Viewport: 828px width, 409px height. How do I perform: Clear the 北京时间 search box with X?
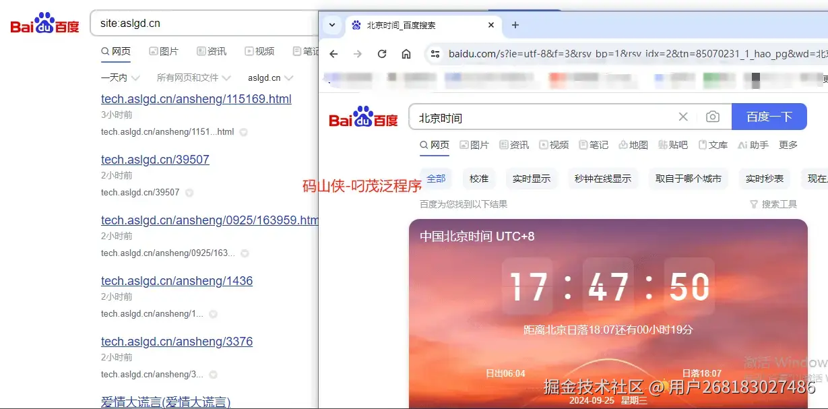(x=683, y=117)
